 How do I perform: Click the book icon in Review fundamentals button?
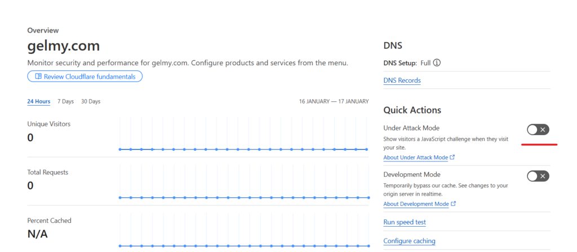click(x=38, y=76)
